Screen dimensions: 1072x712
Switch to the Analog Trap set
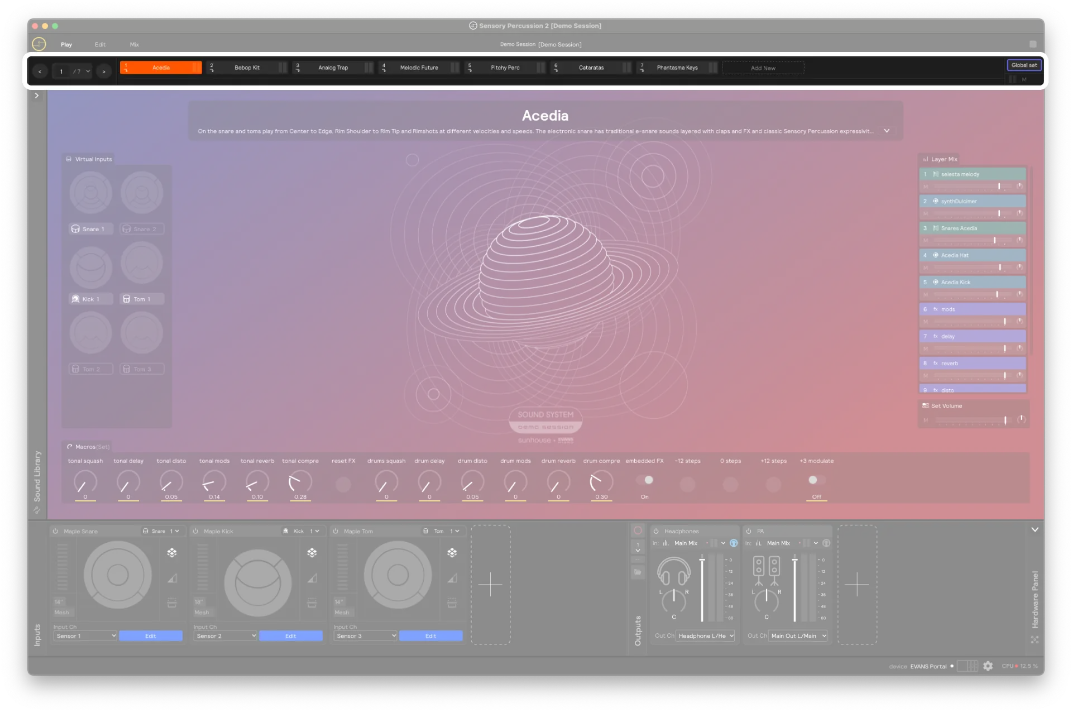(x=333, y=68)
